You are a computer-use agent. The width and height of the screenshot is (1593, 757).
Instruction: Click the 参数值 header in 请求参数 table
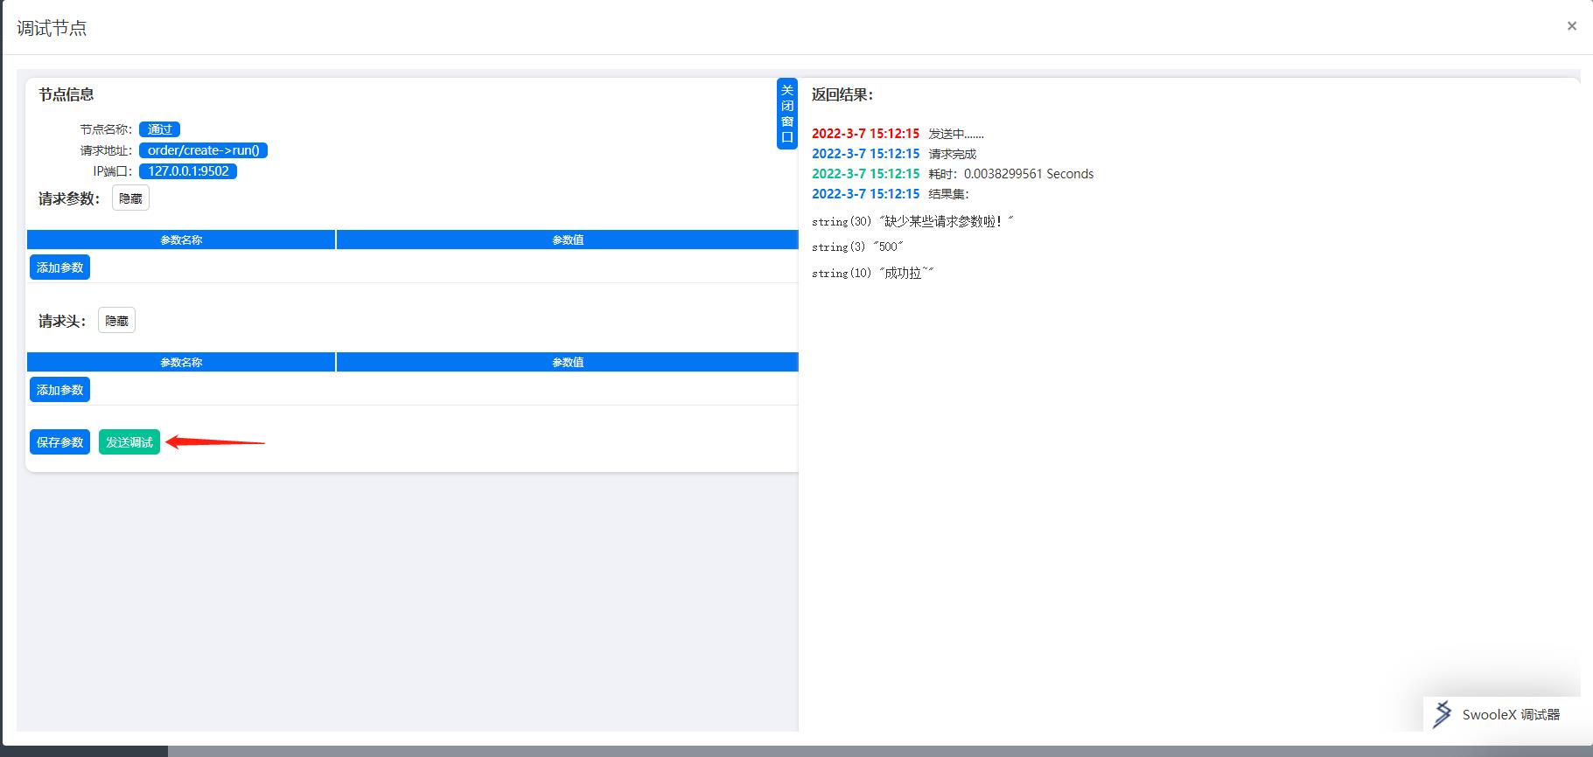[x=568, y=240]
